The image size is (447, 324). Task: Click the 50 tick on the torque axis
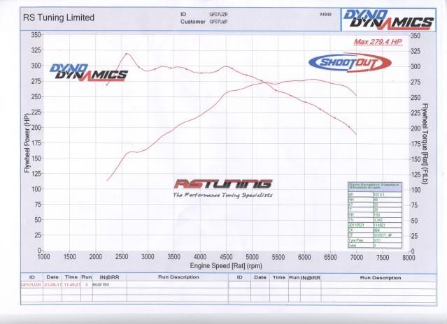(414, 221)
